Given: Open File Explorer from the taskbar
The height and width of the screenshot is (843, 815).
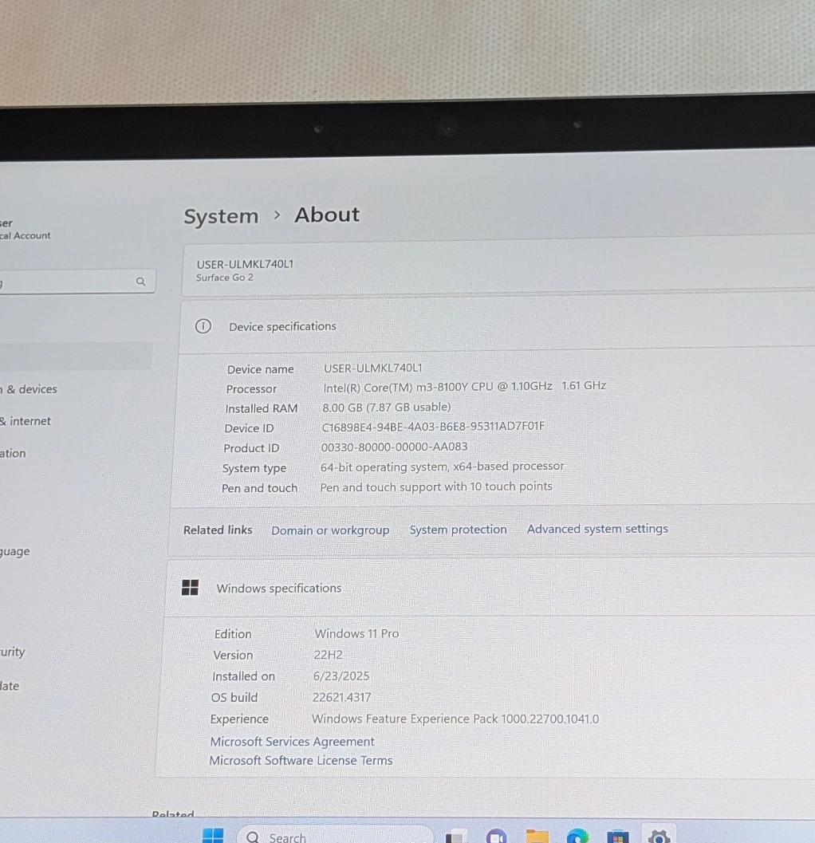Looking at the screenshot, I should [x=537, y=837].
